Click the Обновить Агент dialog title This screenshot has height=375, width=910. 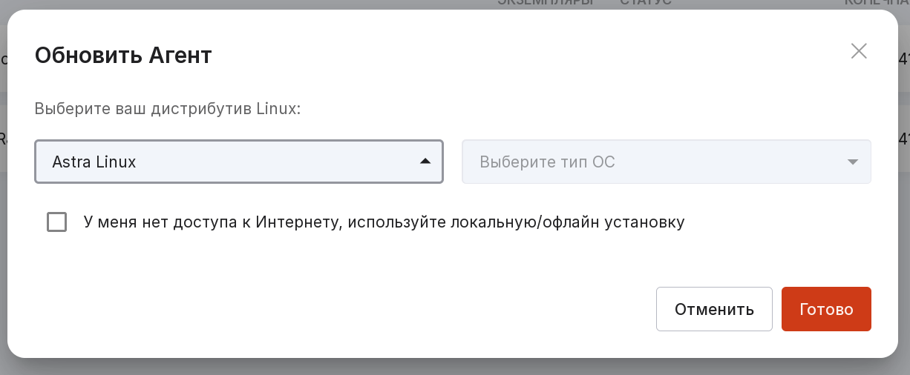(x=123, y=55)
